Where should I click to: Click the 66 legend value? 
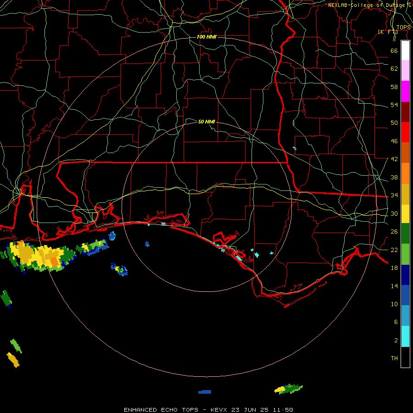coord(394,50)
